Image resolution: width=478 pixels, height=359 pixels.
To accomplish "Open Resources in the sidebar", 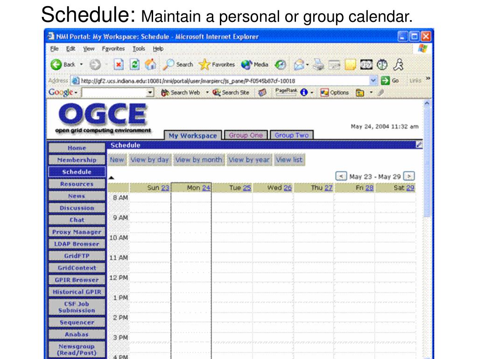I will (x=77, y=184).
